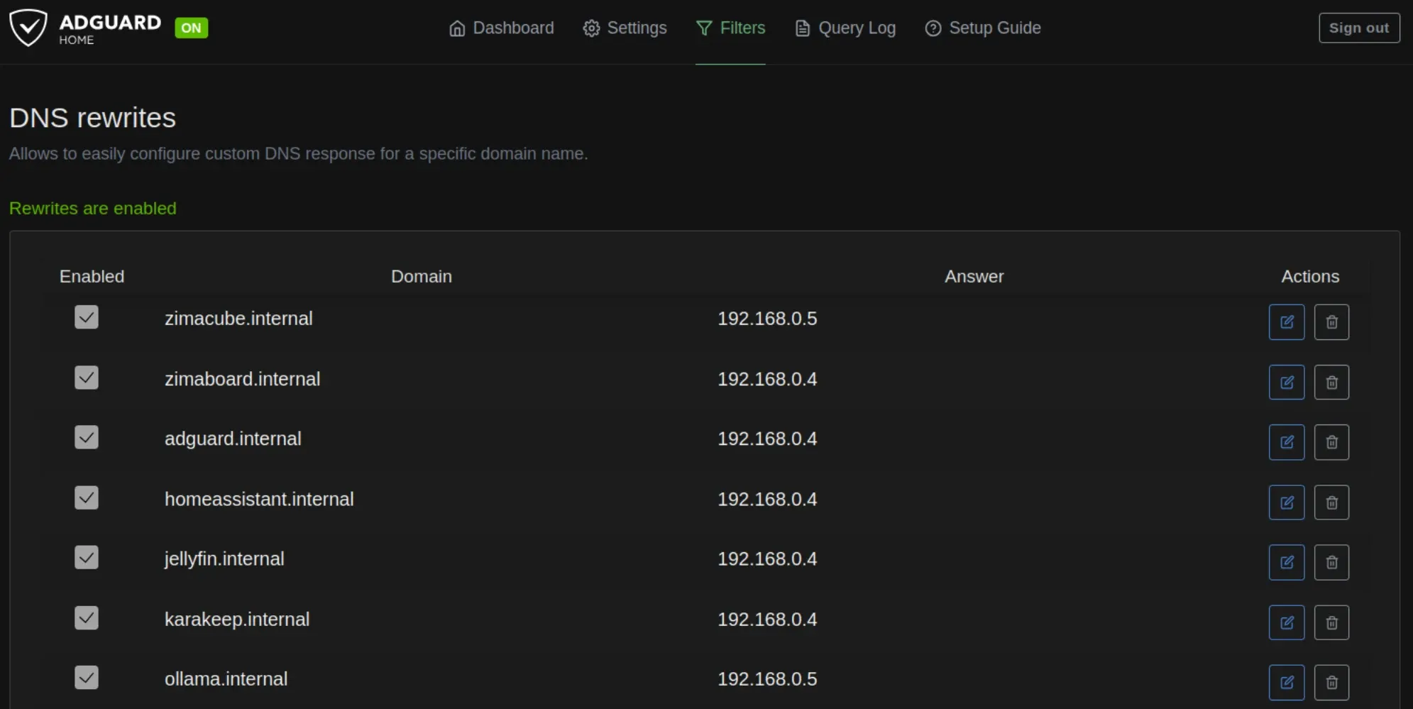The width and height of the screenshot is (1413, 709).
Task: Edit the ollama.internal rewrite
Action: pos(1286,682)
